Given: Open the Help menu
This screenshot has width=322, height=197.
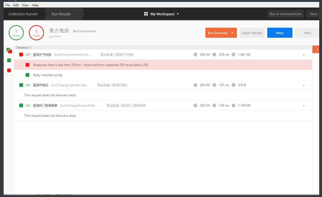Looking at the screenshot, I should click(x=35, y=5).
